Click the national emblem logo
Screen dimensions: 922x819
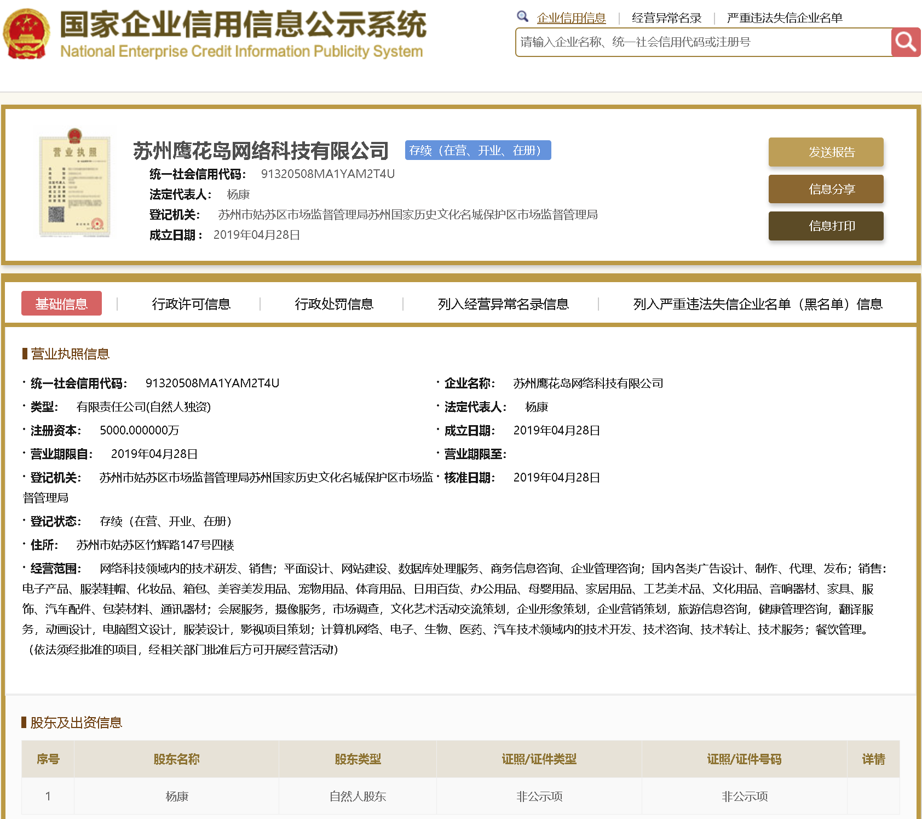(x=26, y=35)
